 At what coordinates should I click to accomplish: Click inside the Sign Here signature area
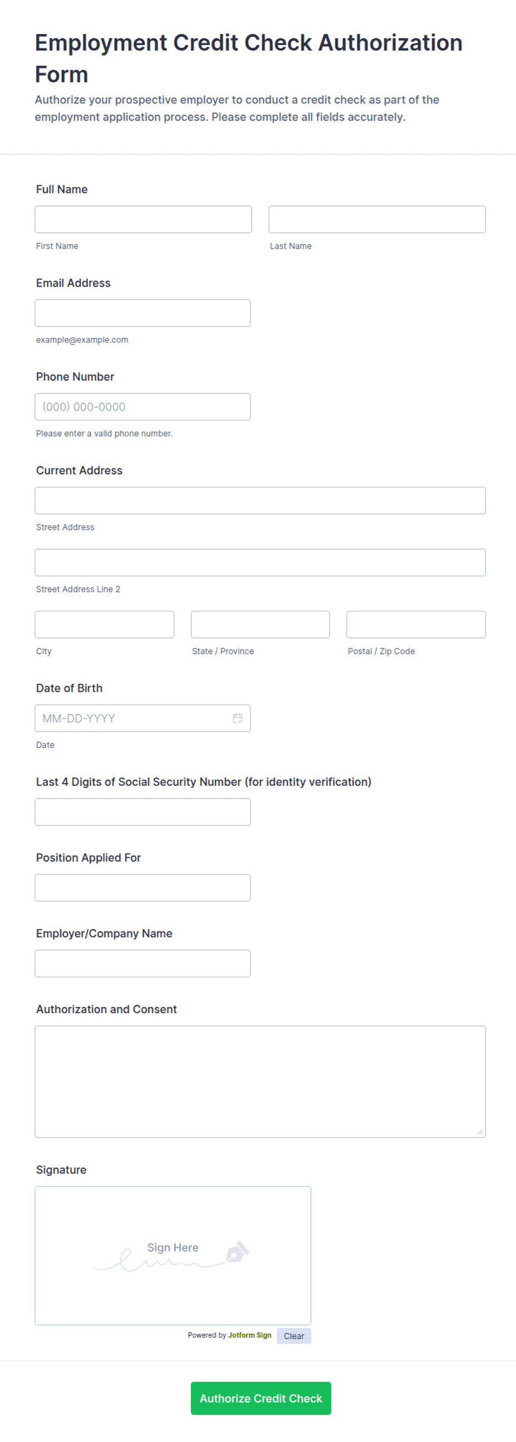[173, 1256]
